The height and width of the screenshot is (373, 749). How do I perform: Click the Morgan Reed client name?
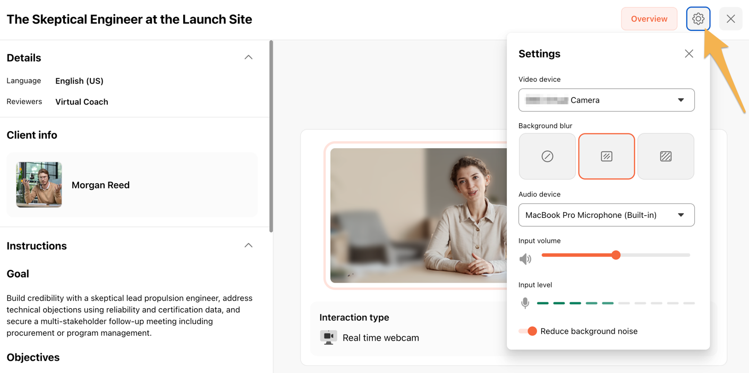click(x=100, y=185)
